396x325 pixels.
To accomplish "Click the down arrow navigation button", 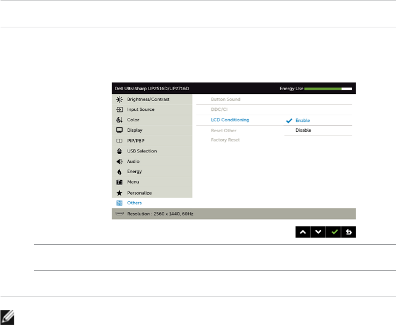I will pos(318,232).
